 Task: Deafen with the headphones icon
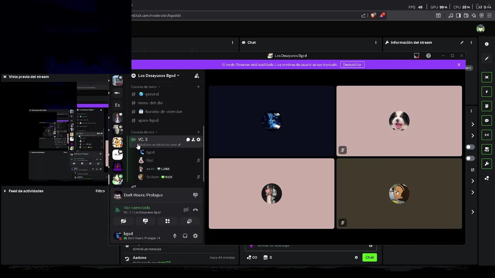click(185, 236)
